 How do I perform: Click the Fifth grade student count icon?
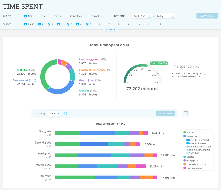click(45, 179)
